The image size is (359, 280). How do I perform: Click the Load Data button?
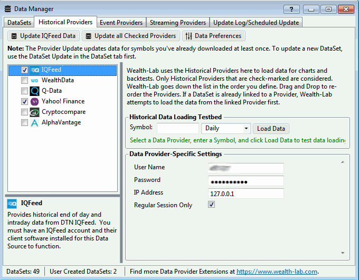271,129
